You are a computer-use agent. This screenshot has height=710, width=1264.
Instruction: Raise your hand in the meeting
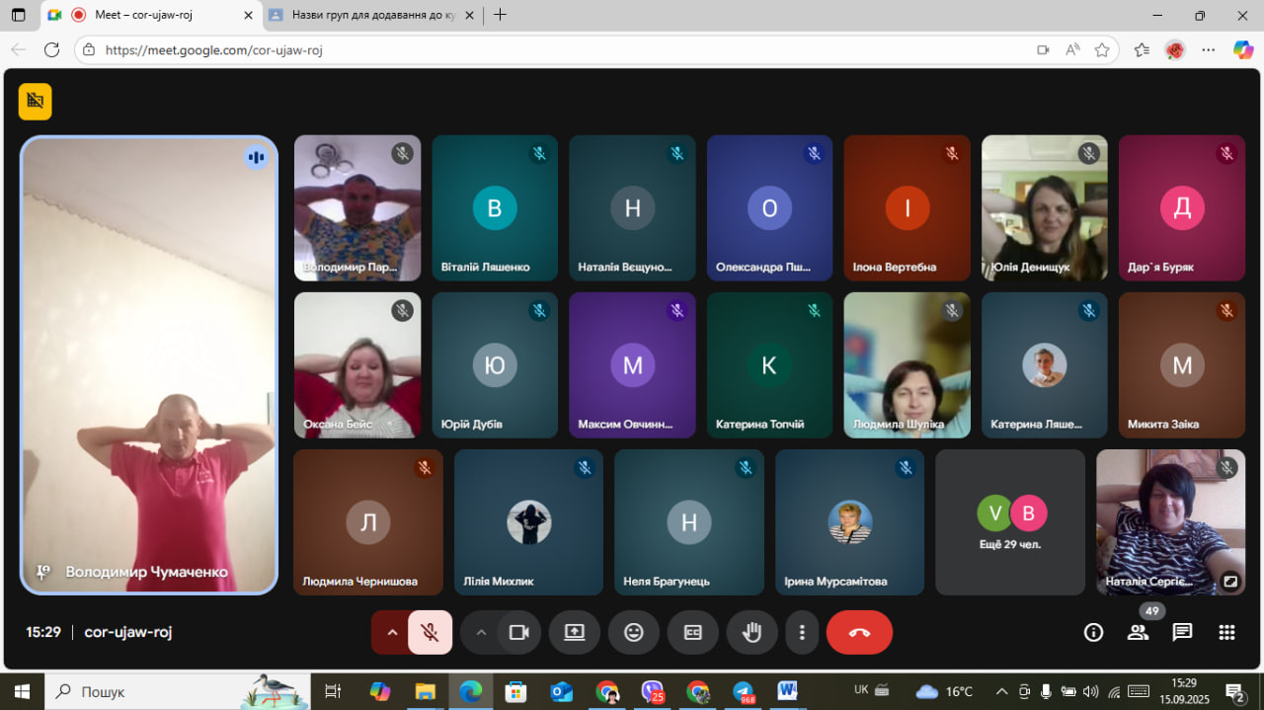click(752, 633)
